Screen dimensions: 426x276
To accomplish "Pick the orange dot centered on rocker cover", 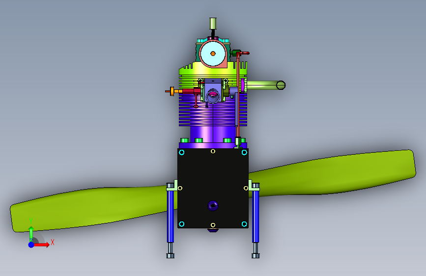I will click(213, 54).
